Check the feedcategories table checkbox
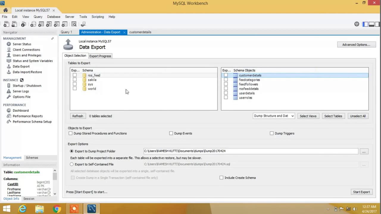The height and width of the screenshot is (214, 381). coord(226,80)
